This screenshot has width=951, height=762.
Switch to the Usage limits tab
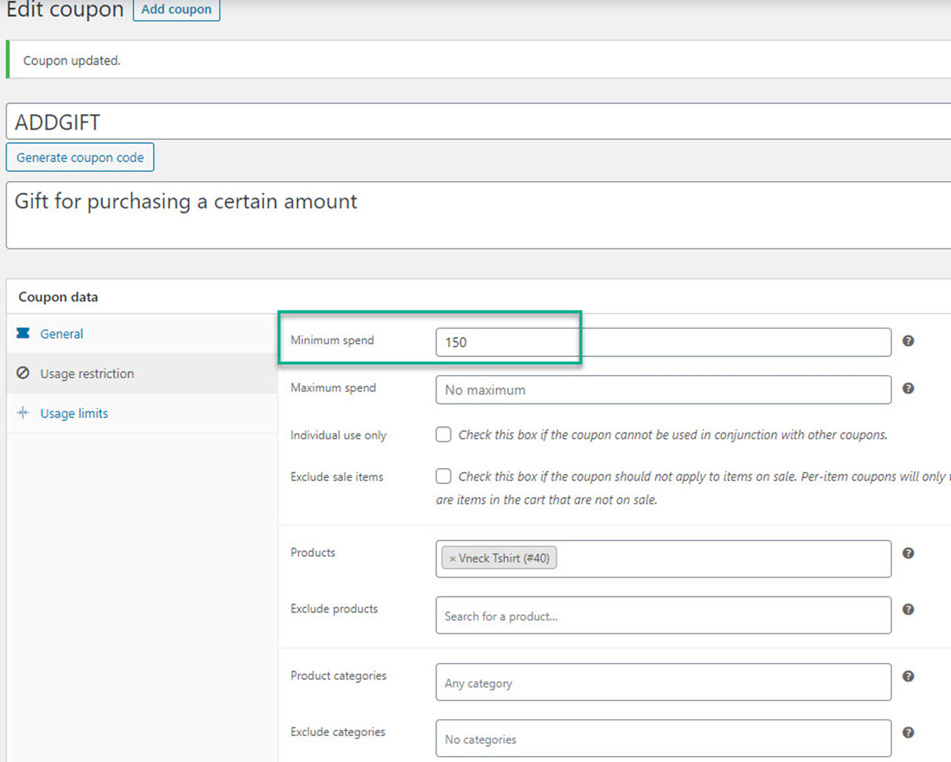click(x=73, y=414)
